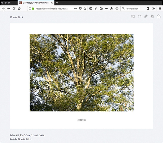The height and width of the screenshot is (143, 163).
Task: Click the blog's house home icon
Action: (x=159, y=16)
